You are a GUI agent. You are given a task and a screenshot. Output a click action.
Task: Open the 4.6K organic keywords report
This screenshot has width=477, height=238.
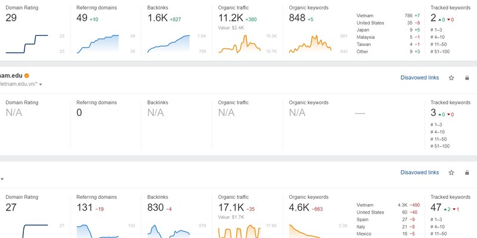click(x=299, y=208)
